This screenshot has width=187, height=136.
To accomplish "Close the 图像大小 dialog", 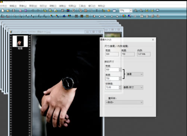I will pyautogui.click(x=153, y=39).
